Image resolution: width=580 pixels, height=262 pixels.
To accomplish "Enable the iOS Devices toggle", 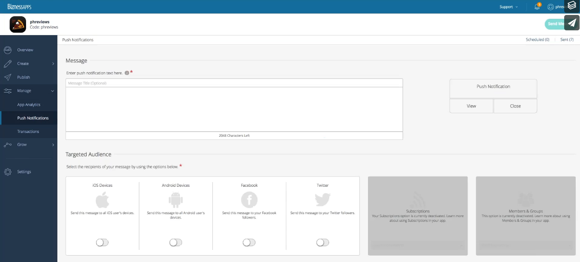I will point(102,243).
